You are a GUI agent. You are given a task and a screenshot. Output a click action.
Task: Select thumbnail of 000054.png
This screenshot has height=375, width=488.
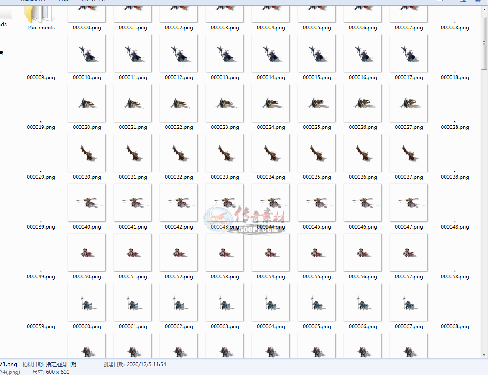coord(271,253)
